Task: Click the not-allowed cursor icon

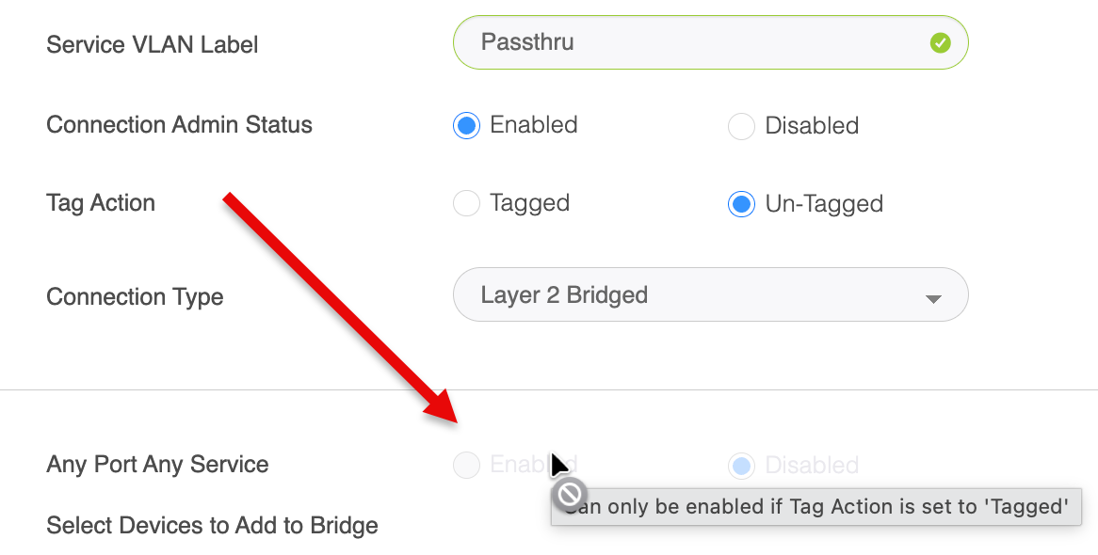Action: 569,494
